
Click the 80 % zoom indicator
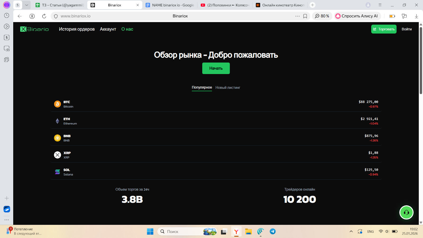coord(322,16)
